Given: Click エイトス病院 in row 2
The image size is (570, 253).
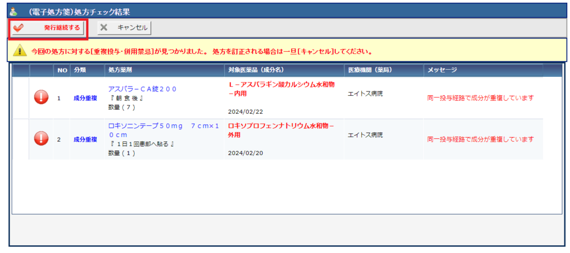Looking at the screenshot, I should click(365, 135).
